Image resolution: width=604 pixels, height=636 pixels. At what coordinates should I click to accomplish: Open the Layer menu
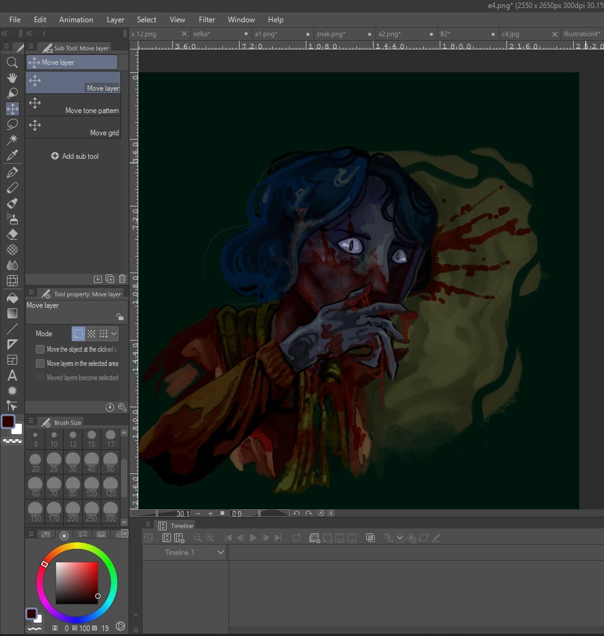[115, 20]
